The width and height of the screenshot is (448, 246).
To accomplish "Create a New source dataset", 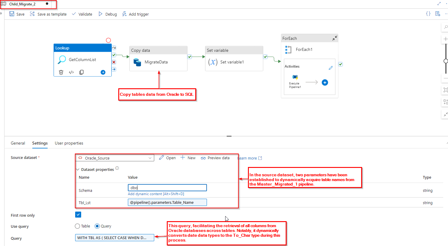I will [x=188, y=158].
